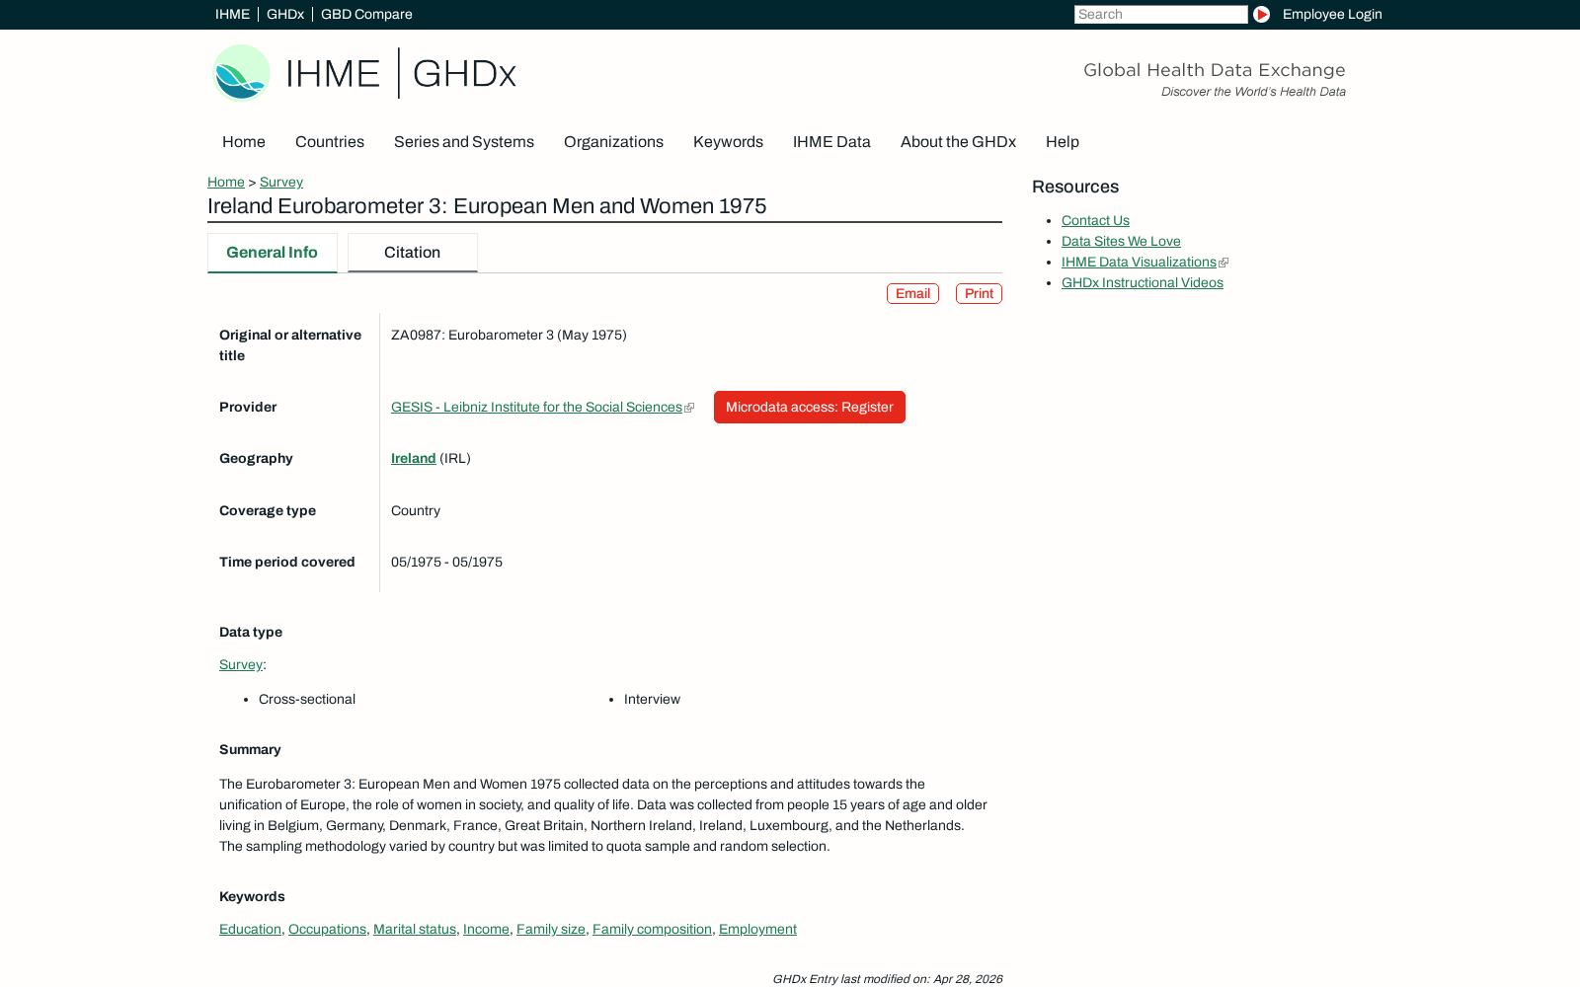Open GHDx Instructional Videos link
Screen dimensions: 1580x987
[1143, 282]
